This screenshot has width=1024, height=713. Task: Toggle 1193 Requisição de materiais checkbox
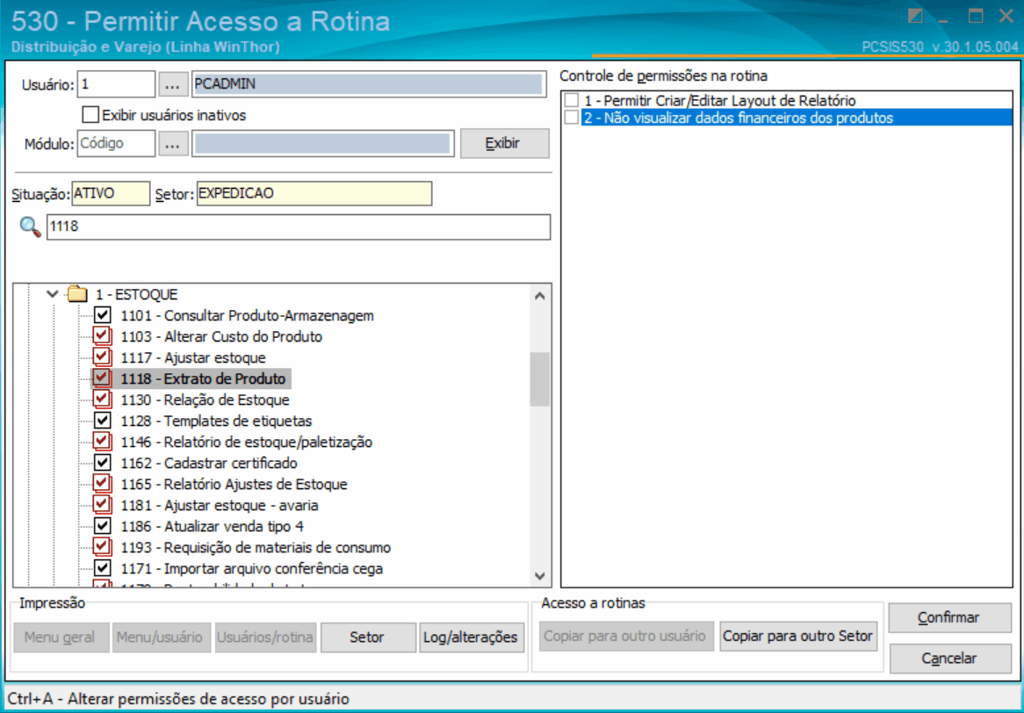coord(102,546)
